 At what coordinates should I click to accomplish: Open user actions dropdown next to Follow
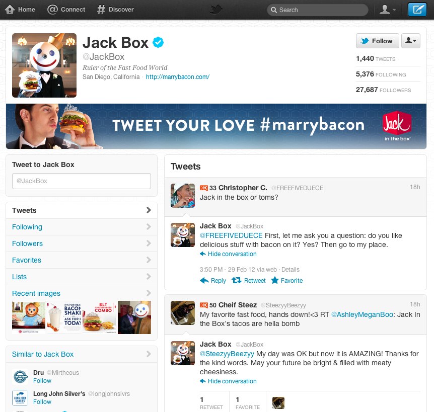[x=410, y=41]
